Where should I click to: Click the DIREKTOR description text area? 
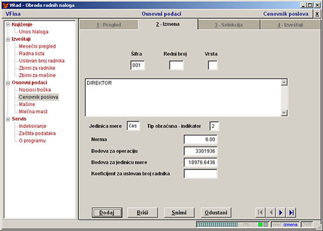tap(183, 97)
